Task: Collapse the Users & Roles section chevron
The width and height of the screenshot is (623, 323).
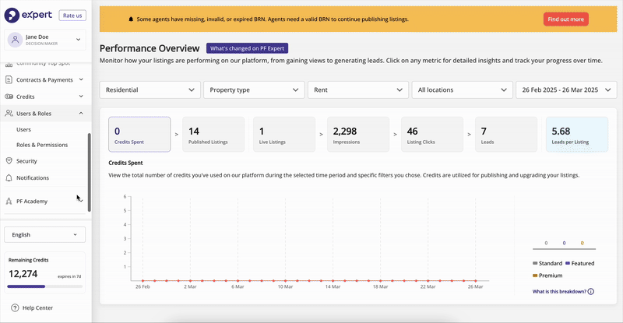Action: coord(81,113)
